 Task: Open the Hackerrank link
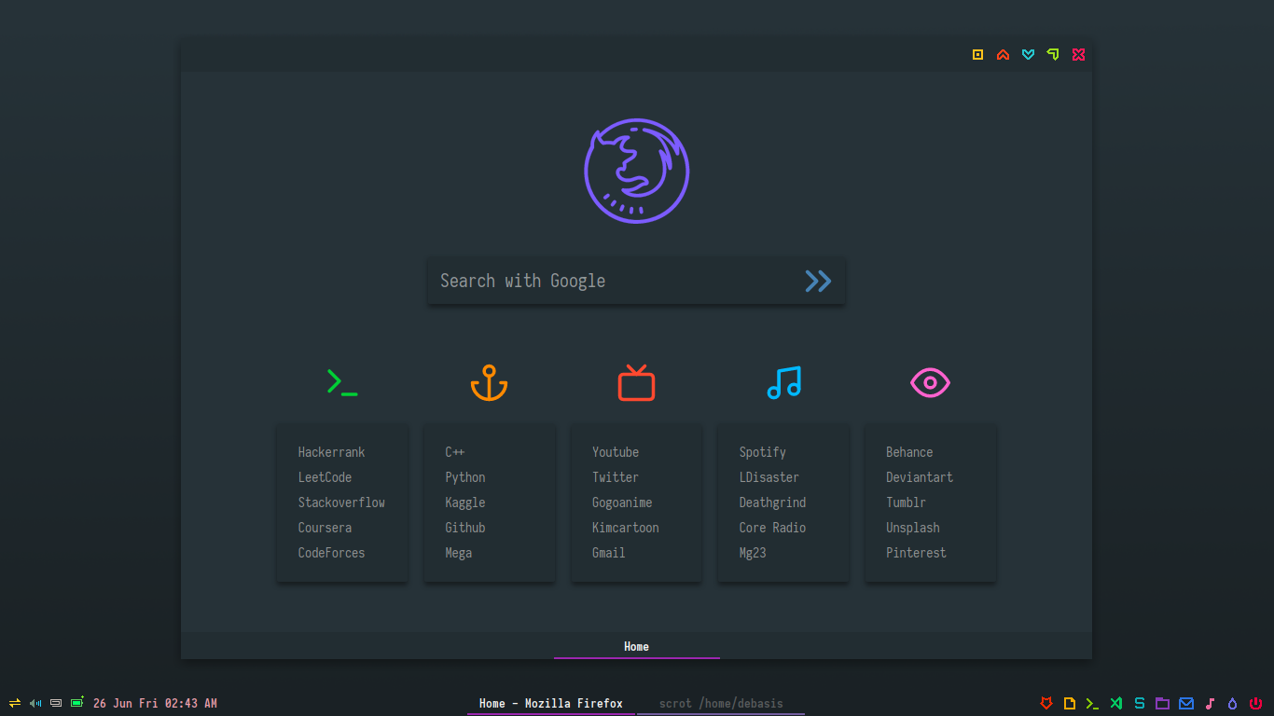tap(331, 452)
